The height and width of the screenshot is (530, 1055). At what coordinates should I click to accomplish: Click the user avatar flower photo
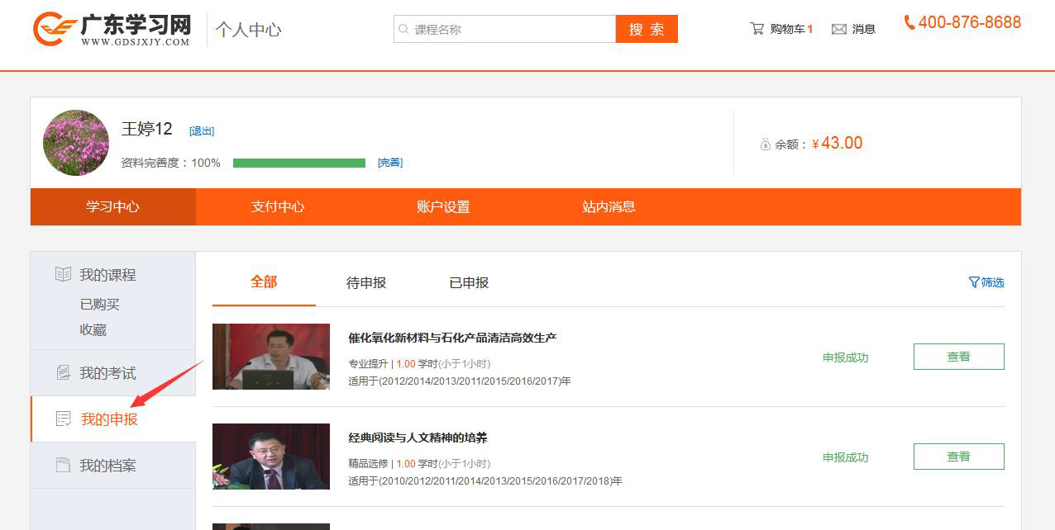(76, 143)
